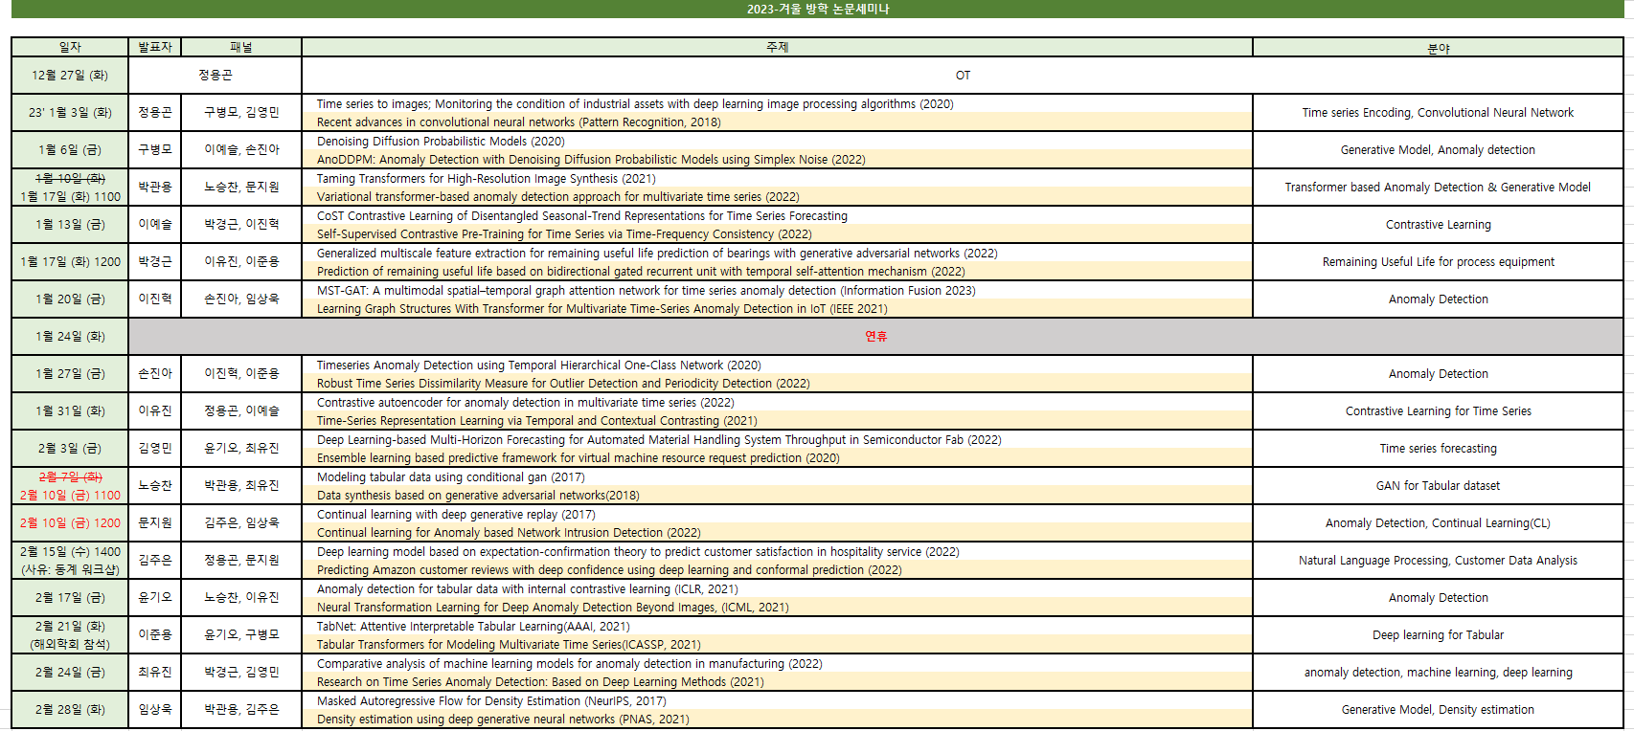Click the '발표자' column header
The width and height of the screenshot is (1634, 731).
tap(155, 47)
